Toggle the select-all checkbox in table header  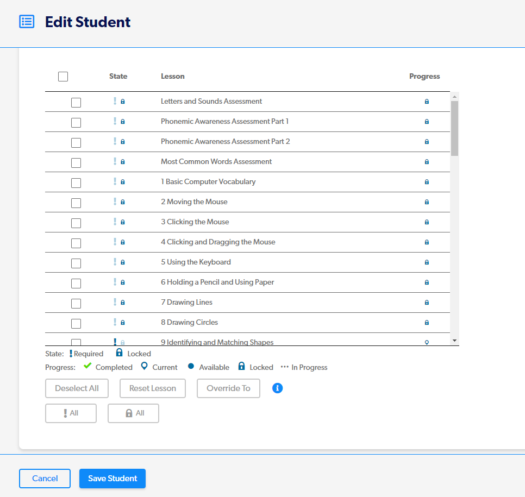point(63,77)
